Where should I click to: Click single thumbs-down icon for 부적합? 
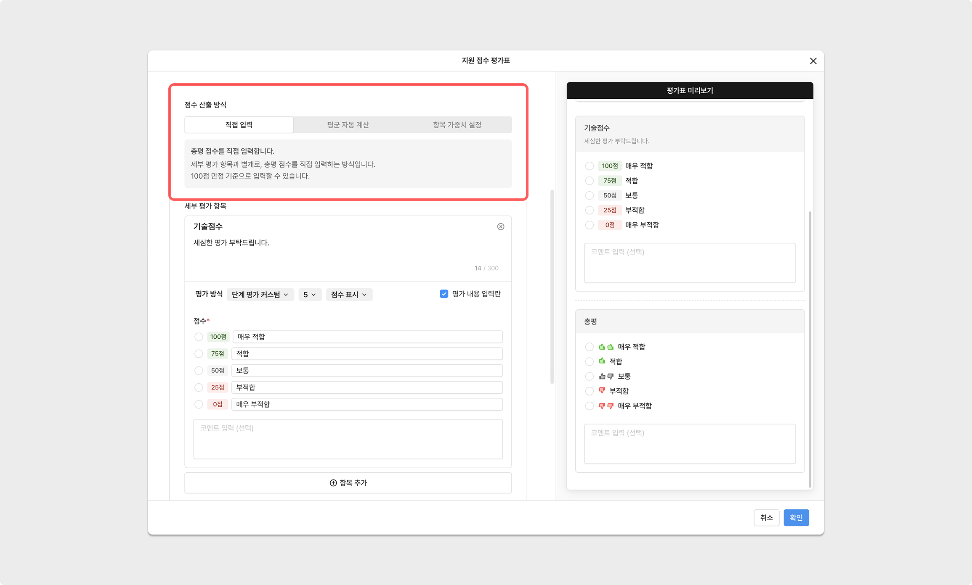point(602,390)
